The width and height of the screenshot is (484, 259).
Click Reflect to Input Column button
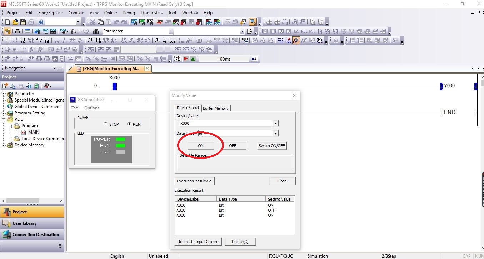(198, 242)
